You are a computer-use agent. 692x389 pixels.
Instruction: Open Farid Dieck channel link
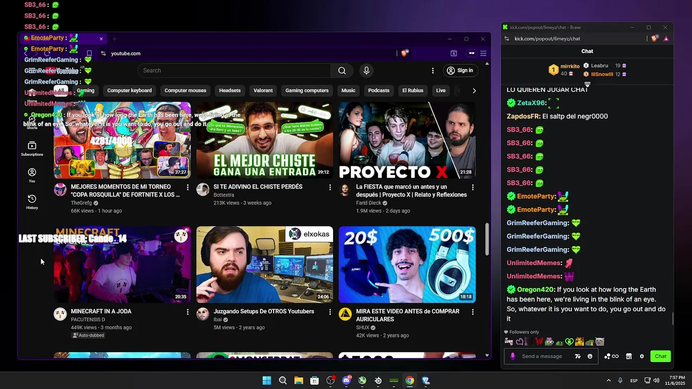click(x=369, y=203)
